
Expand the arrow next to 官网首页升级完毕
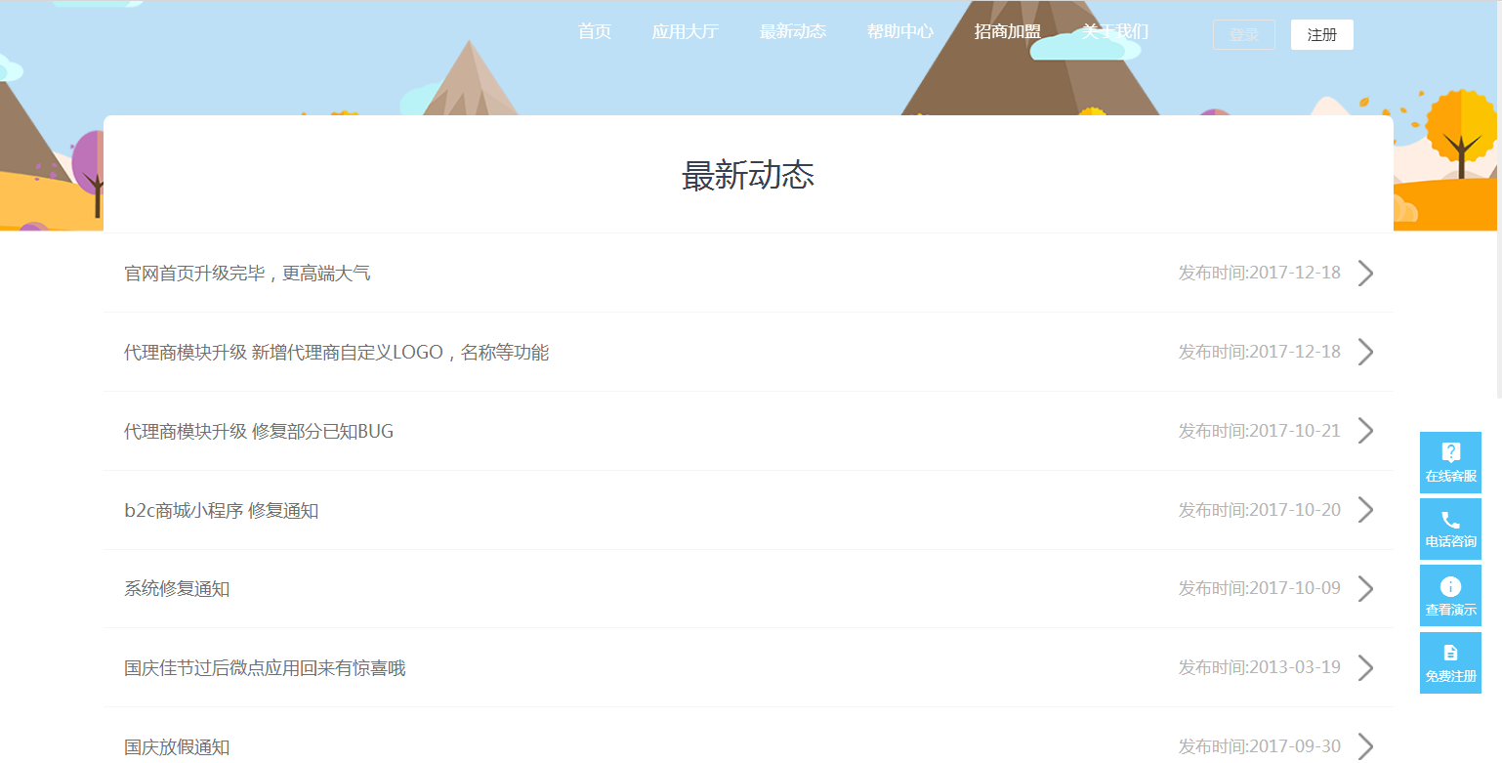[1364, 273]
